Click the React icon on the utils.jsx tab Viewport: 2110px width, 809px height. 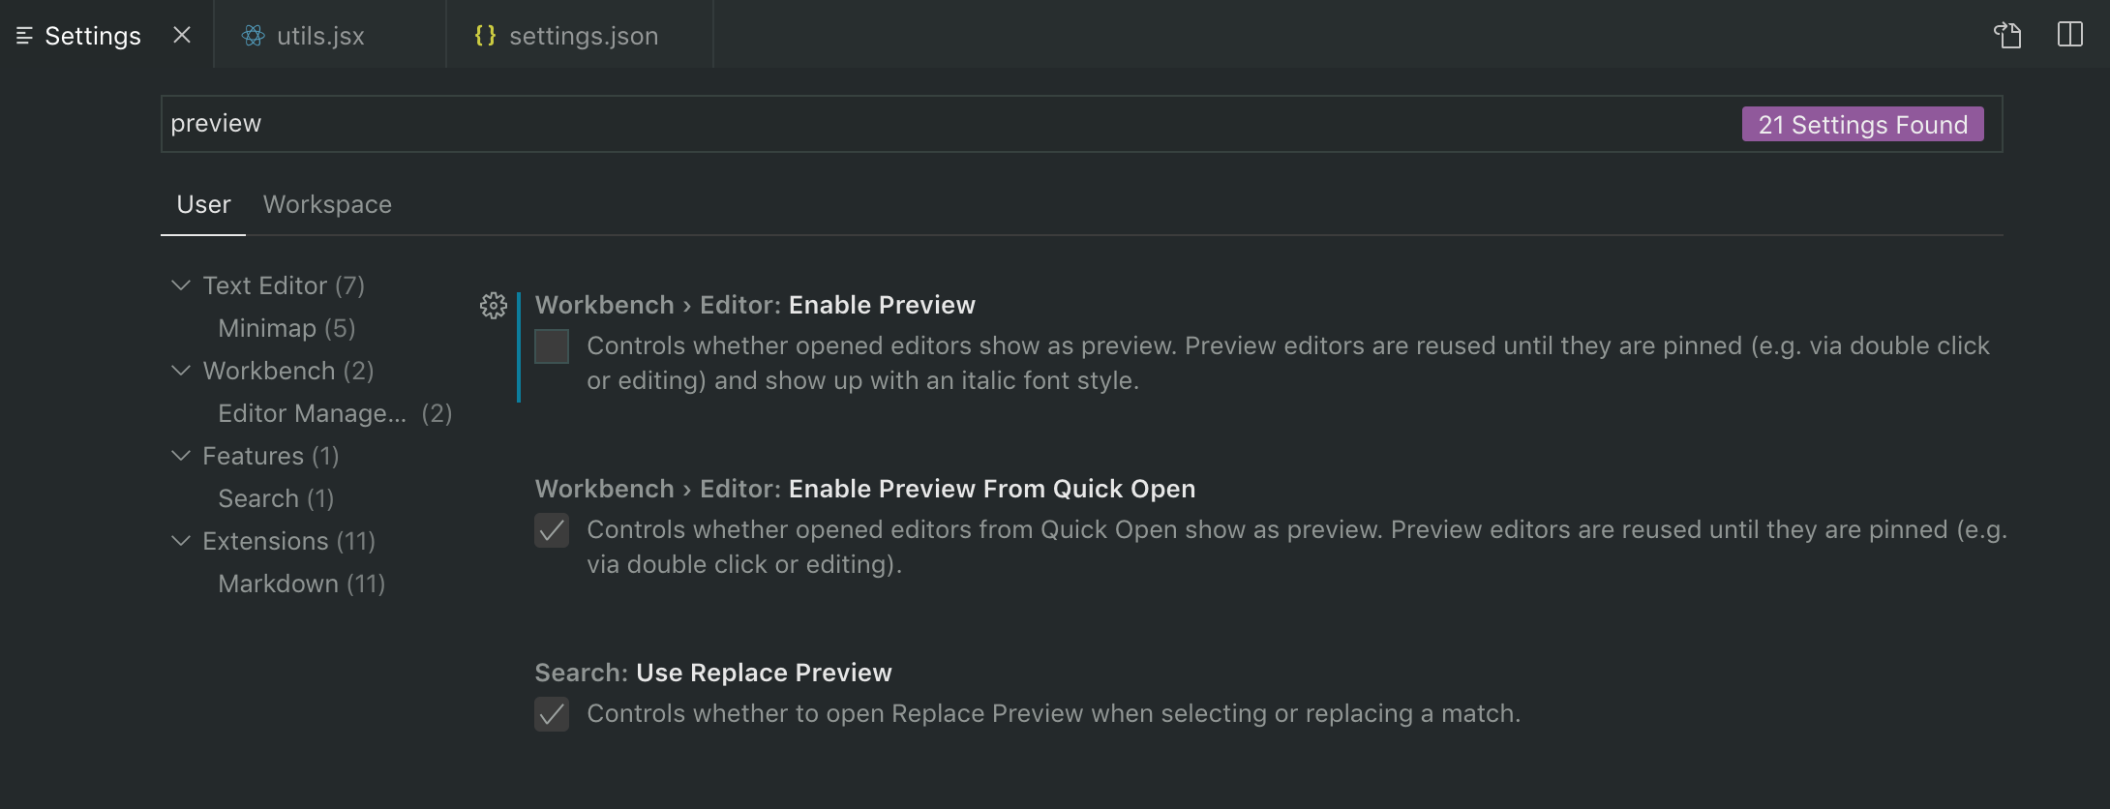[253, 35]
